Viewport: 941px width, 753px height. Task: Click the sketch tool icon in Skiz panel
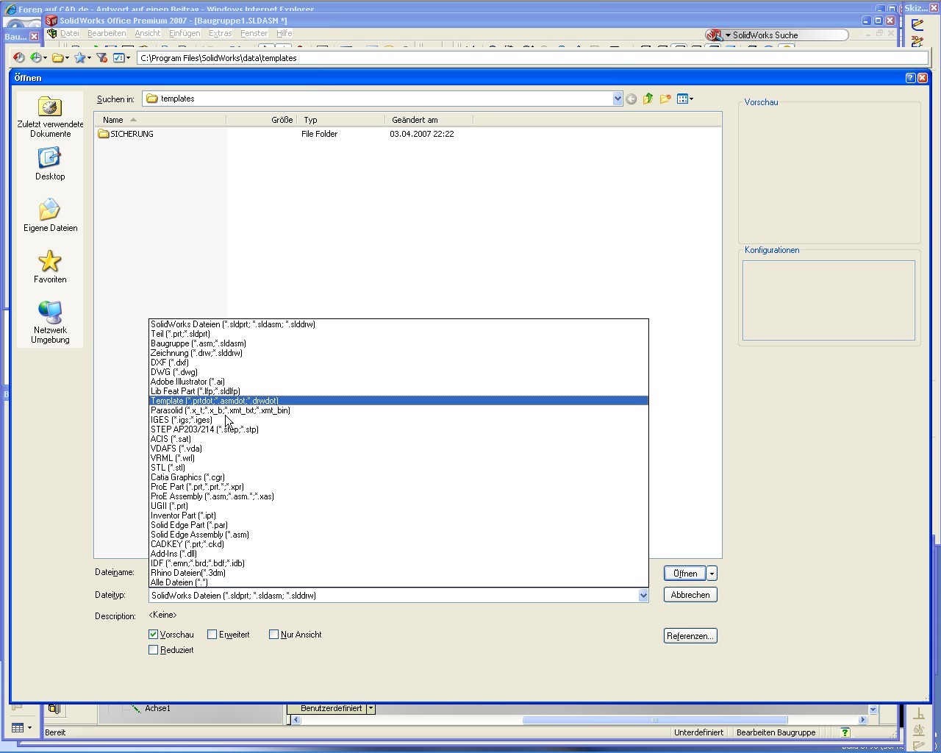click(917, 25)
